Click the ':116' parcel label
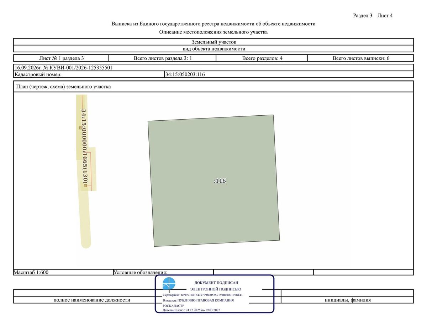This screenshot has height=330, width=427. (x=220, y=181)
